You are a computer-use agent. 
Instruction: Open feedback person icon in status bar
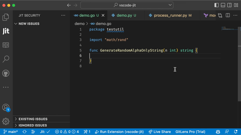(227, 132)
